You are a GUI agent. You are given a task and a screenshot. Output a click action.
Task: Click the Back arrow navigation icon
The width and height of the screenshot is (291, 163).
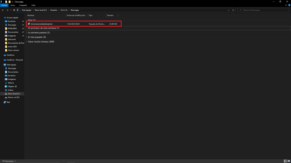3,10
